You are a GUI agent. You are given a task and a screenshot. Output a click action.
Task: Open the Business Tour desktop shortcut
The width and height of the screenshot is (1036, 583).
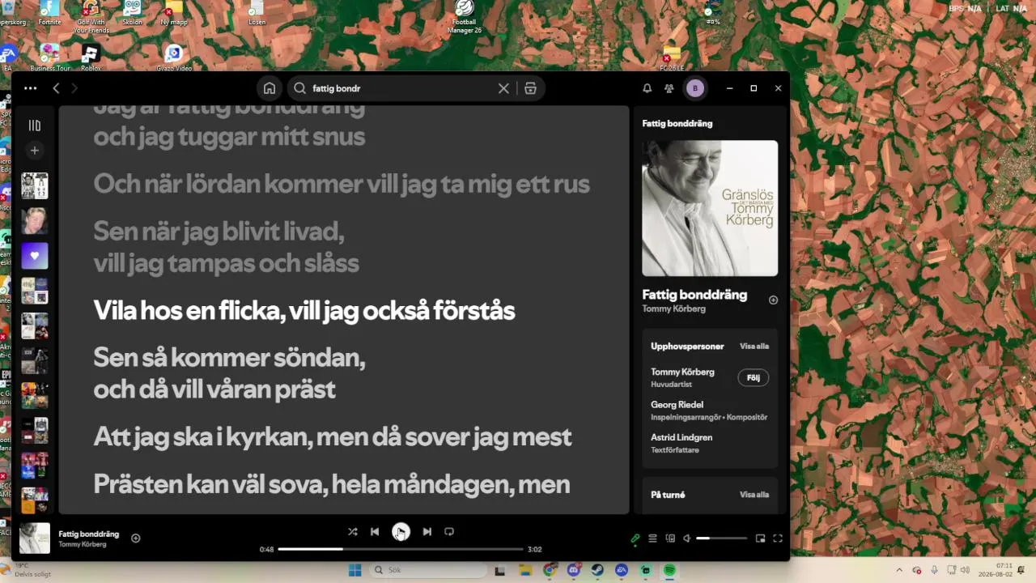click(x=49, y=57)
